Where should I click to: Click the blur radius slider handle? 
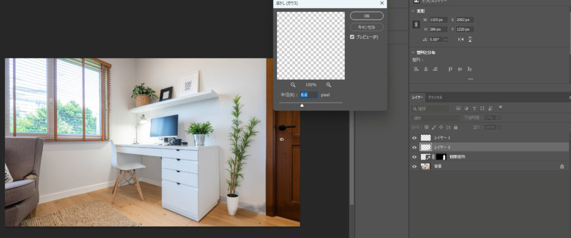pos(302,105)
